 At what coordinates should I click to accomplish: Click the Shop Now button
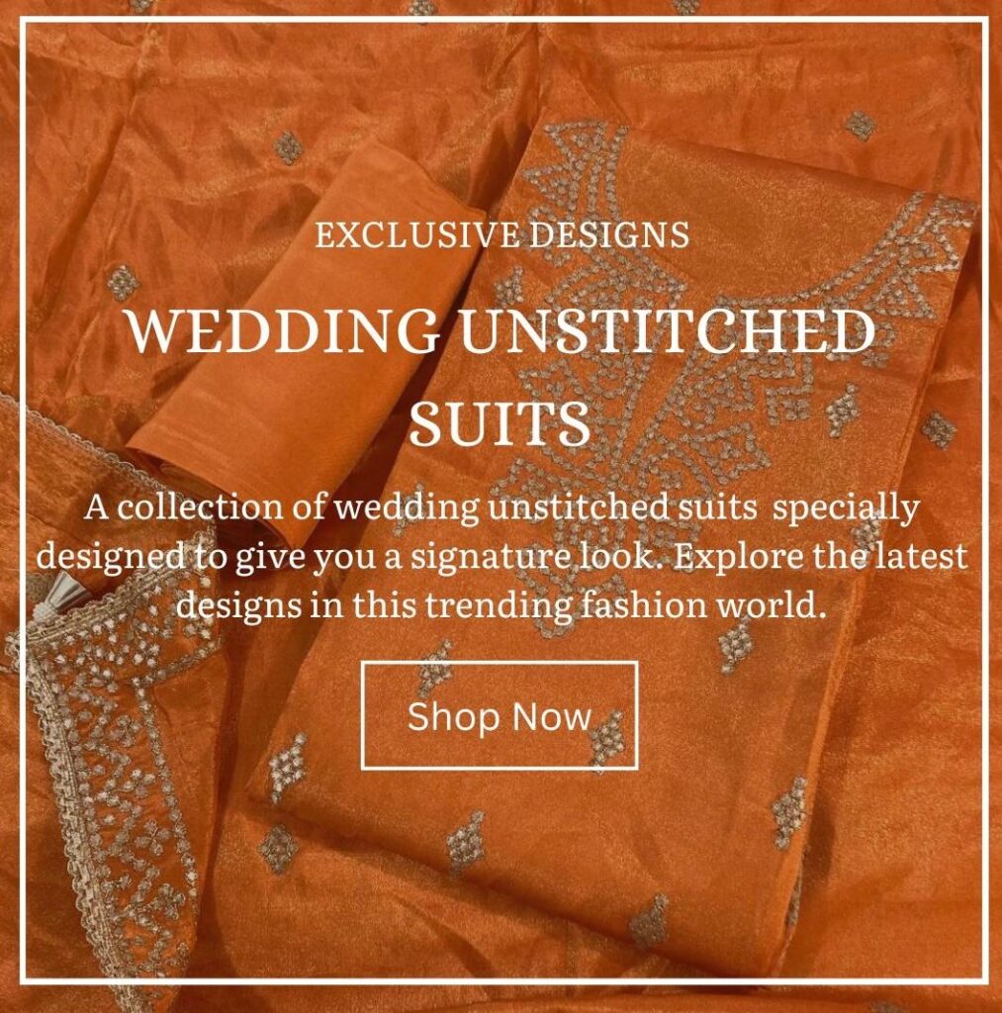500,715
